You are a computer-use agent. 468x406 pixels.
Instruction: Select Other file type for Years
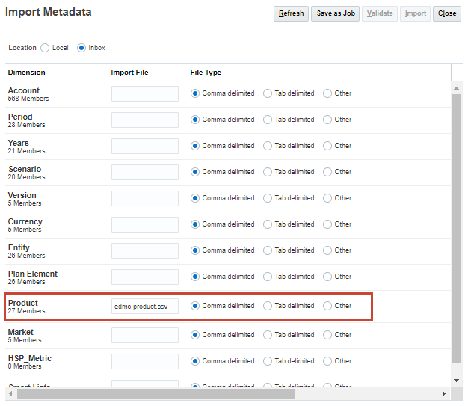coord(327,146)
